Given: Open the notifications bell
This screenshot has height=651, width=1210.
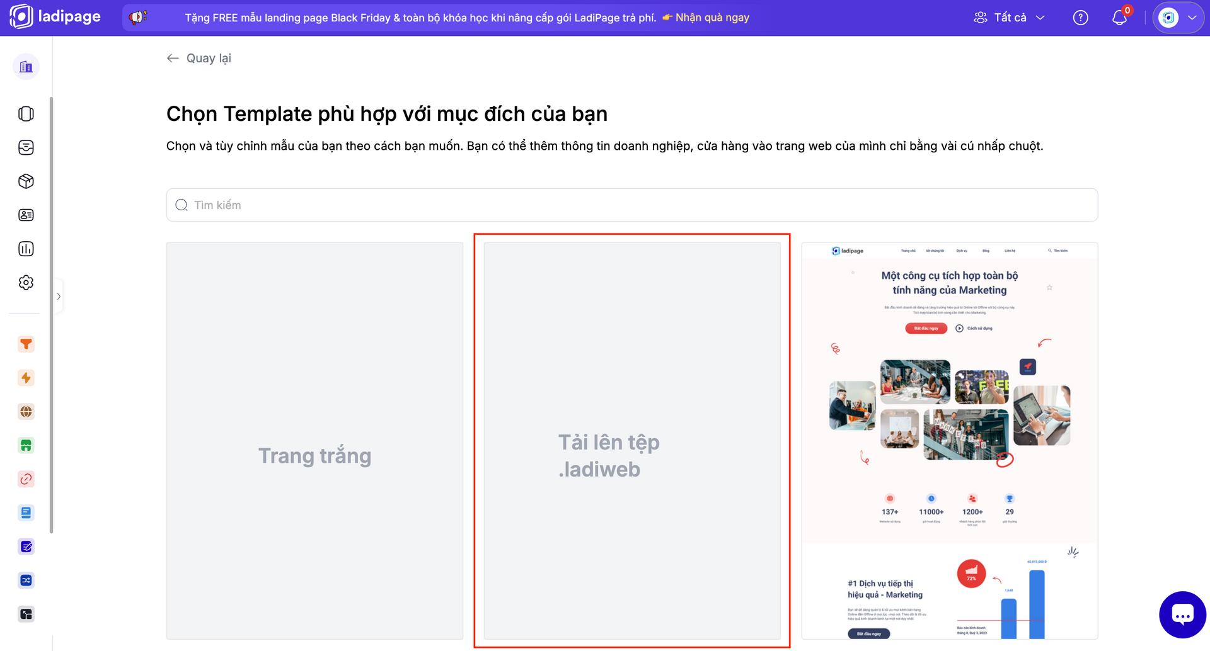Looking at the screenshot, I should tap(1119, 18).
